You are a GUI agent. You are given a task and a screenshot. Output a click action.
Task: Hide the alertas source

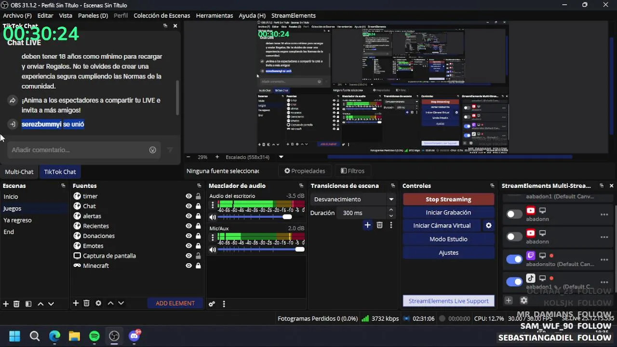pyautogui.click(x=188, y=216)
